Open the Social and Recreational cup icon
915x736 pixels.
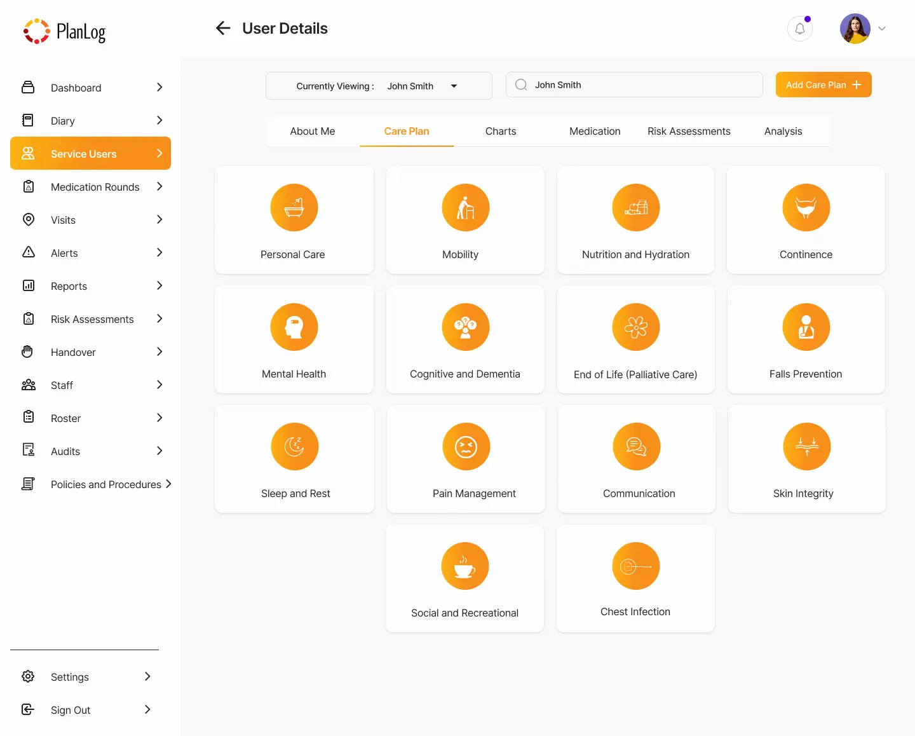[464, 566]
